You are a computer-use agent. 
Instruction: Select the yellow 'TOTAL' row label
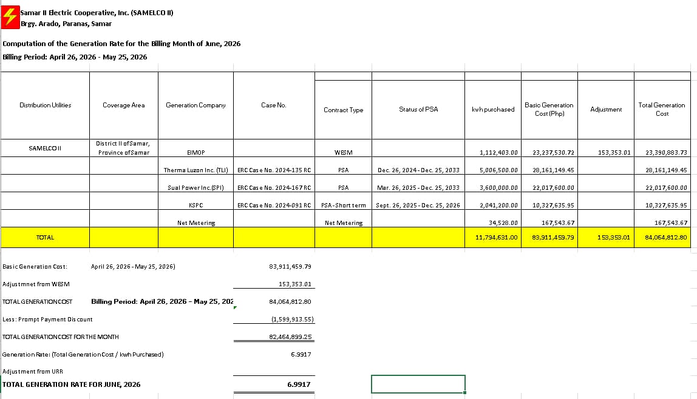pos(46,238)
